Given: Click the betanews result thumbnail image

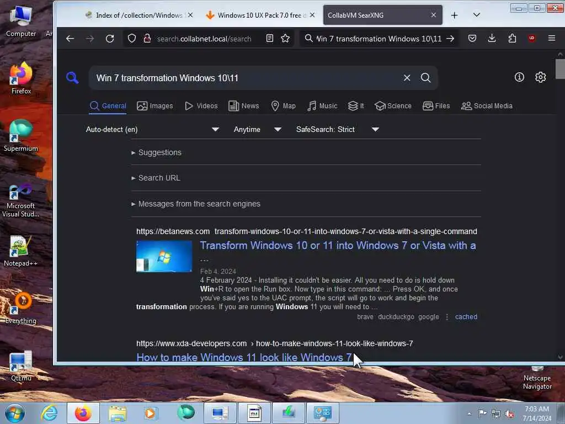Looking at the screenshot, I should point(164,256).
